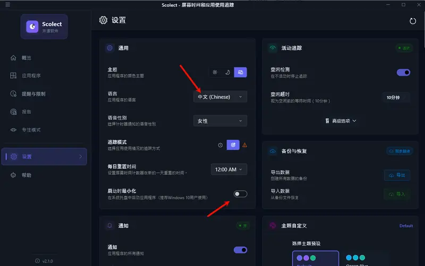425x266 pixels.
Task: Open 专注模式 in the sidebar
Action: (44, 130)
